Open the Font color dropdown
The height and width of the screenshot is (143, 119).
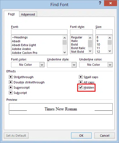pos(42,65)
